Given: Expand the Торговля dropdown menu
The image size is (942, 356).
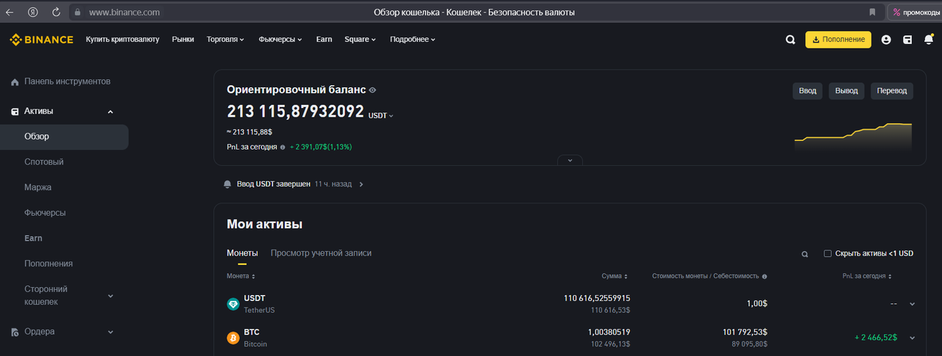Looking at the screenshot, I should coord(225,40).
